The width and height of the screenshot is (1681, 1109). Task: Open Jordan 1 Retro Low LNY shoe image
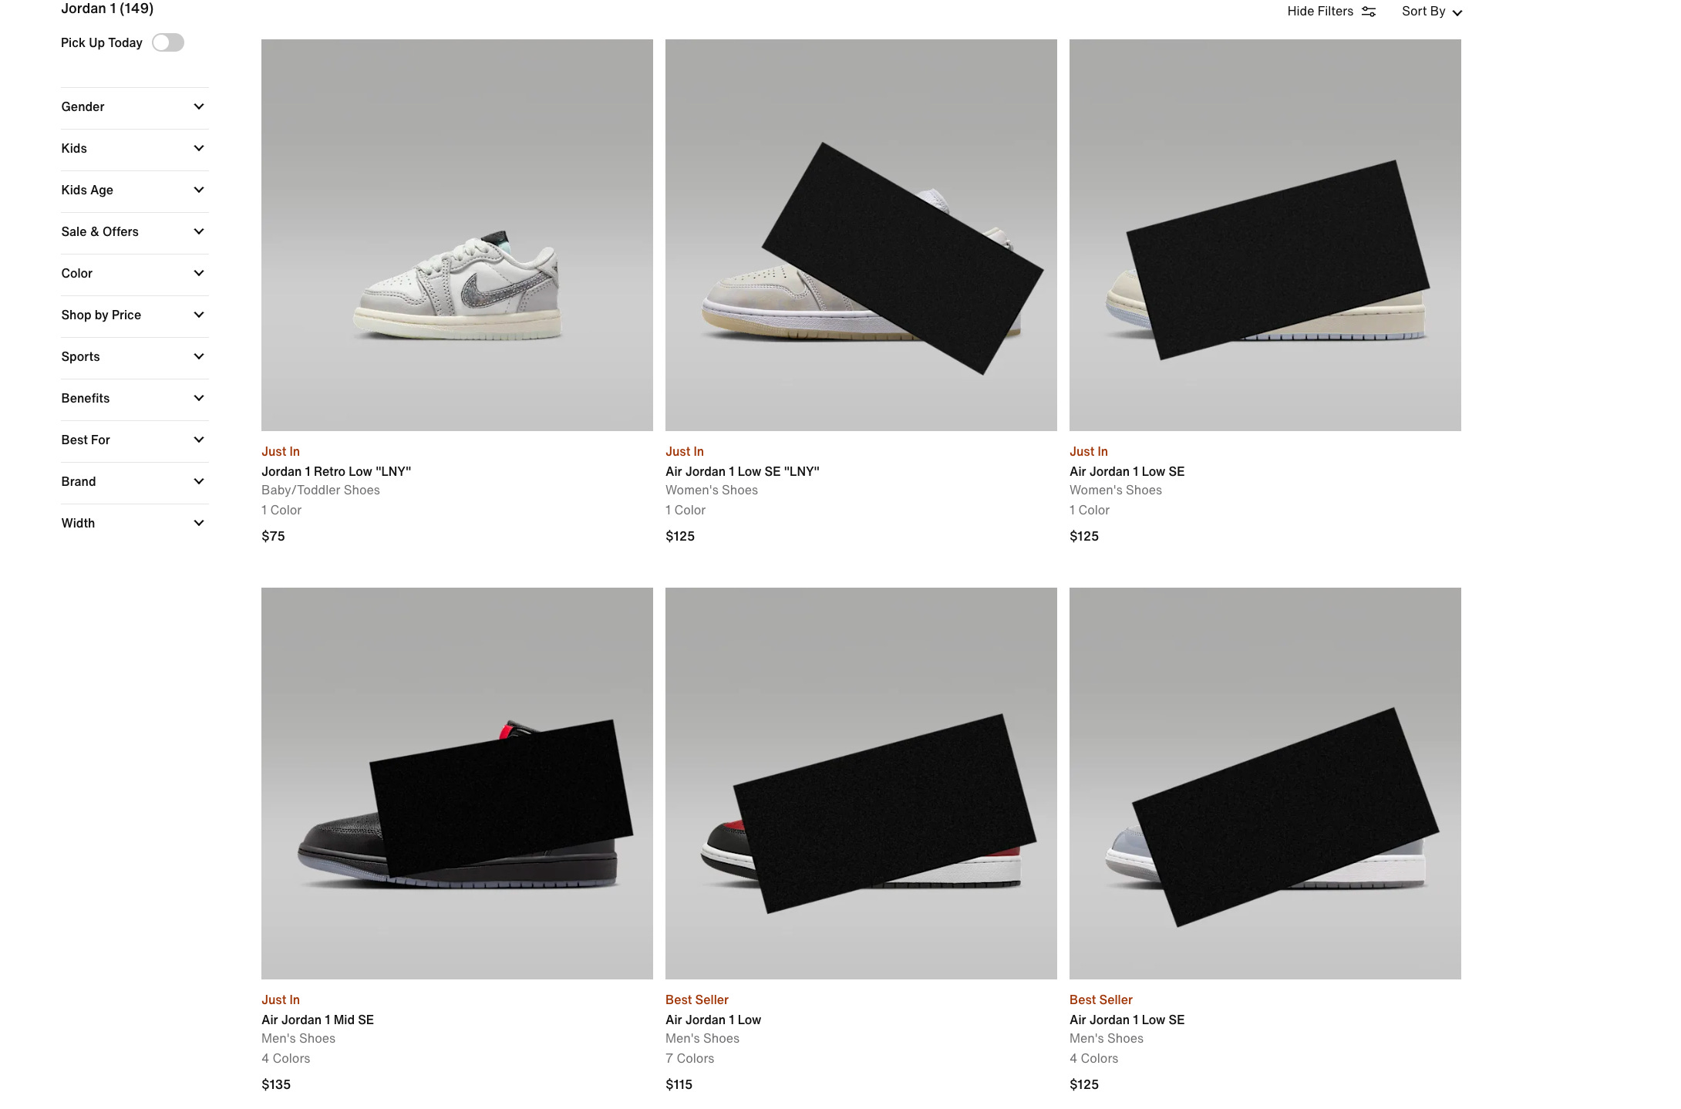pyautogui.click(x=457, y=235)
